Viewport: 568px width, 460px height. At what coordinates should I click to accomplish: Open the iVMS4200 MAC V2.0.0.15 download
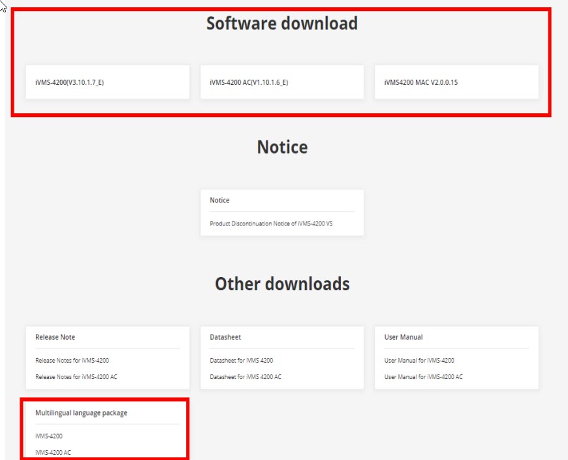click(421, 82)
